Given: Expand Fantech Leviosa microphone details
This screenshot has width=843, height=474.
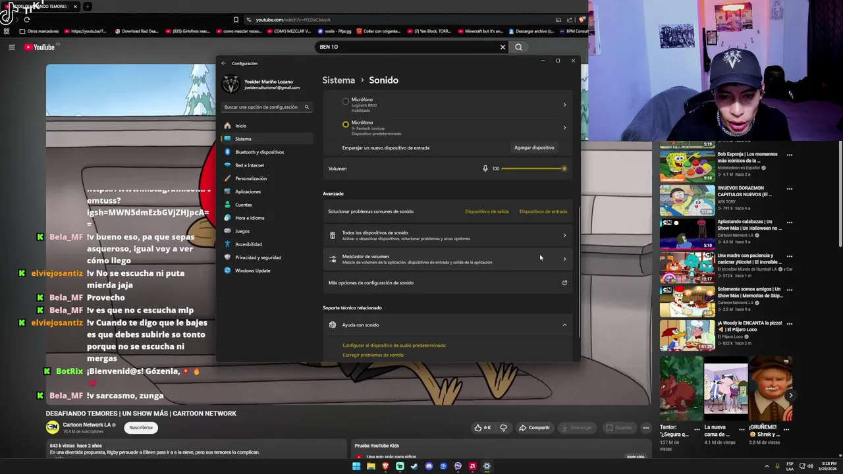Looking at the screenshot, I should [564, 128].
